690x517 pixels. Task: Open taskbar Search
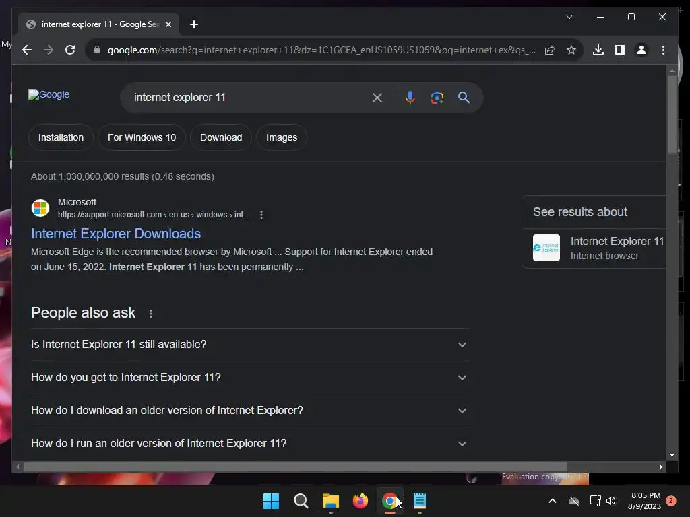[x=301, y=501]
